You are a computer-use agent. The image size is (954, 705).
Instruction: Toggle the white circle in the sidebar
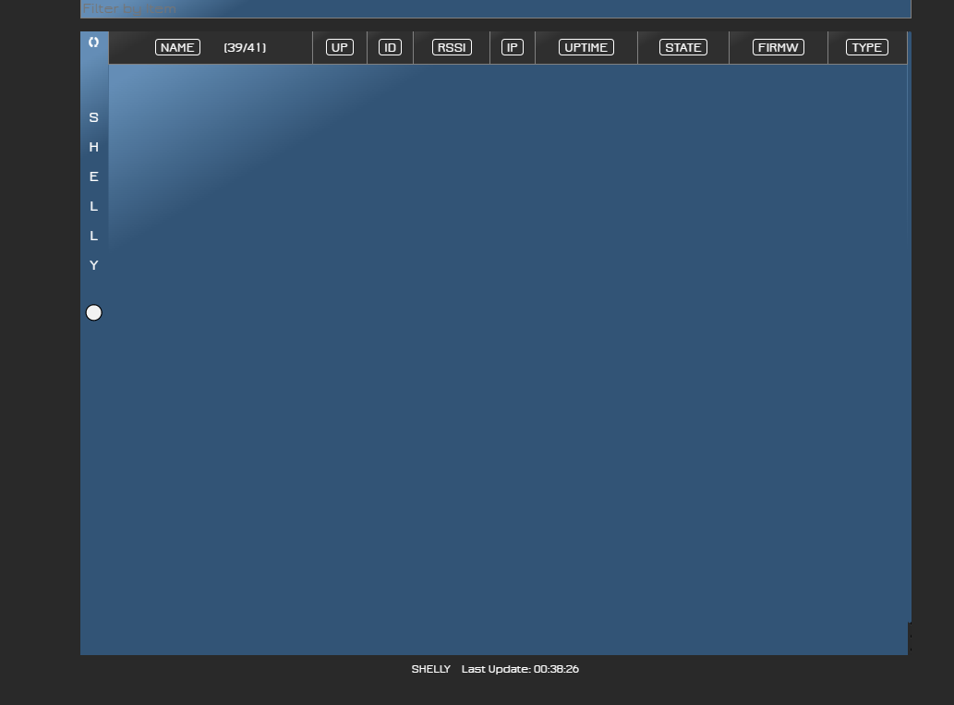94,313
